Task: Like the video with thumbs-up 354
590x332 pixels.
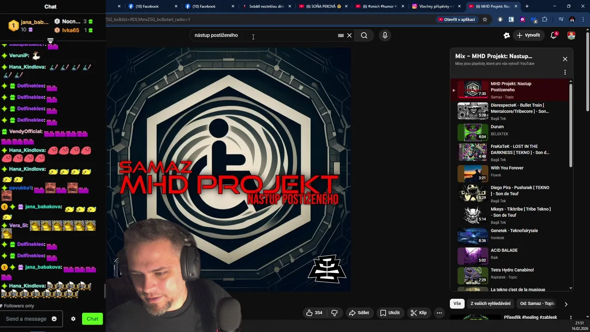Action: click(314, 313)
